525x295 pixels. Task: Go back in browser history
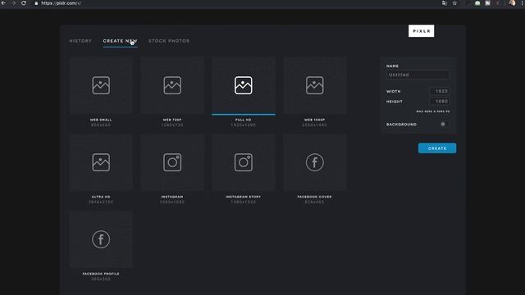pyautogui.click(x=3, y=3)
